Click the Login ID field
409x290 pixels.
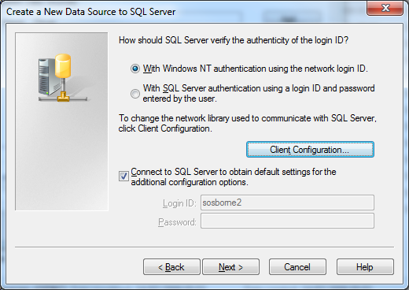(x=287, y=203)
